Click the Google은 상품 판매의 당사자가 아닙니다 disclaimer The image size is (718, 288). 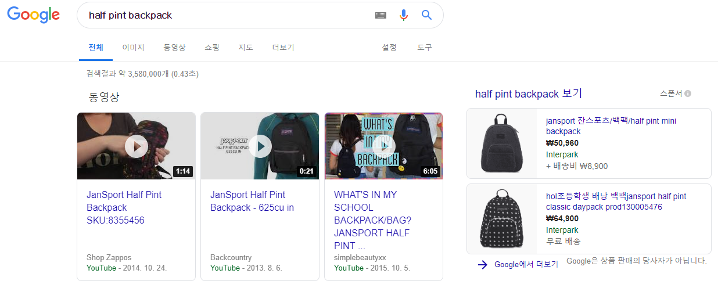pos(636,261)
